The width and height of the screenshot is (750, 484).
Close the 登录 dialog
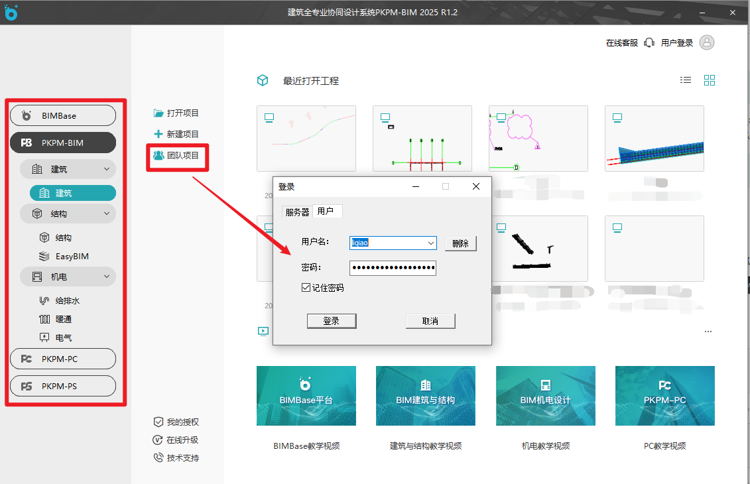pos(476,186)
